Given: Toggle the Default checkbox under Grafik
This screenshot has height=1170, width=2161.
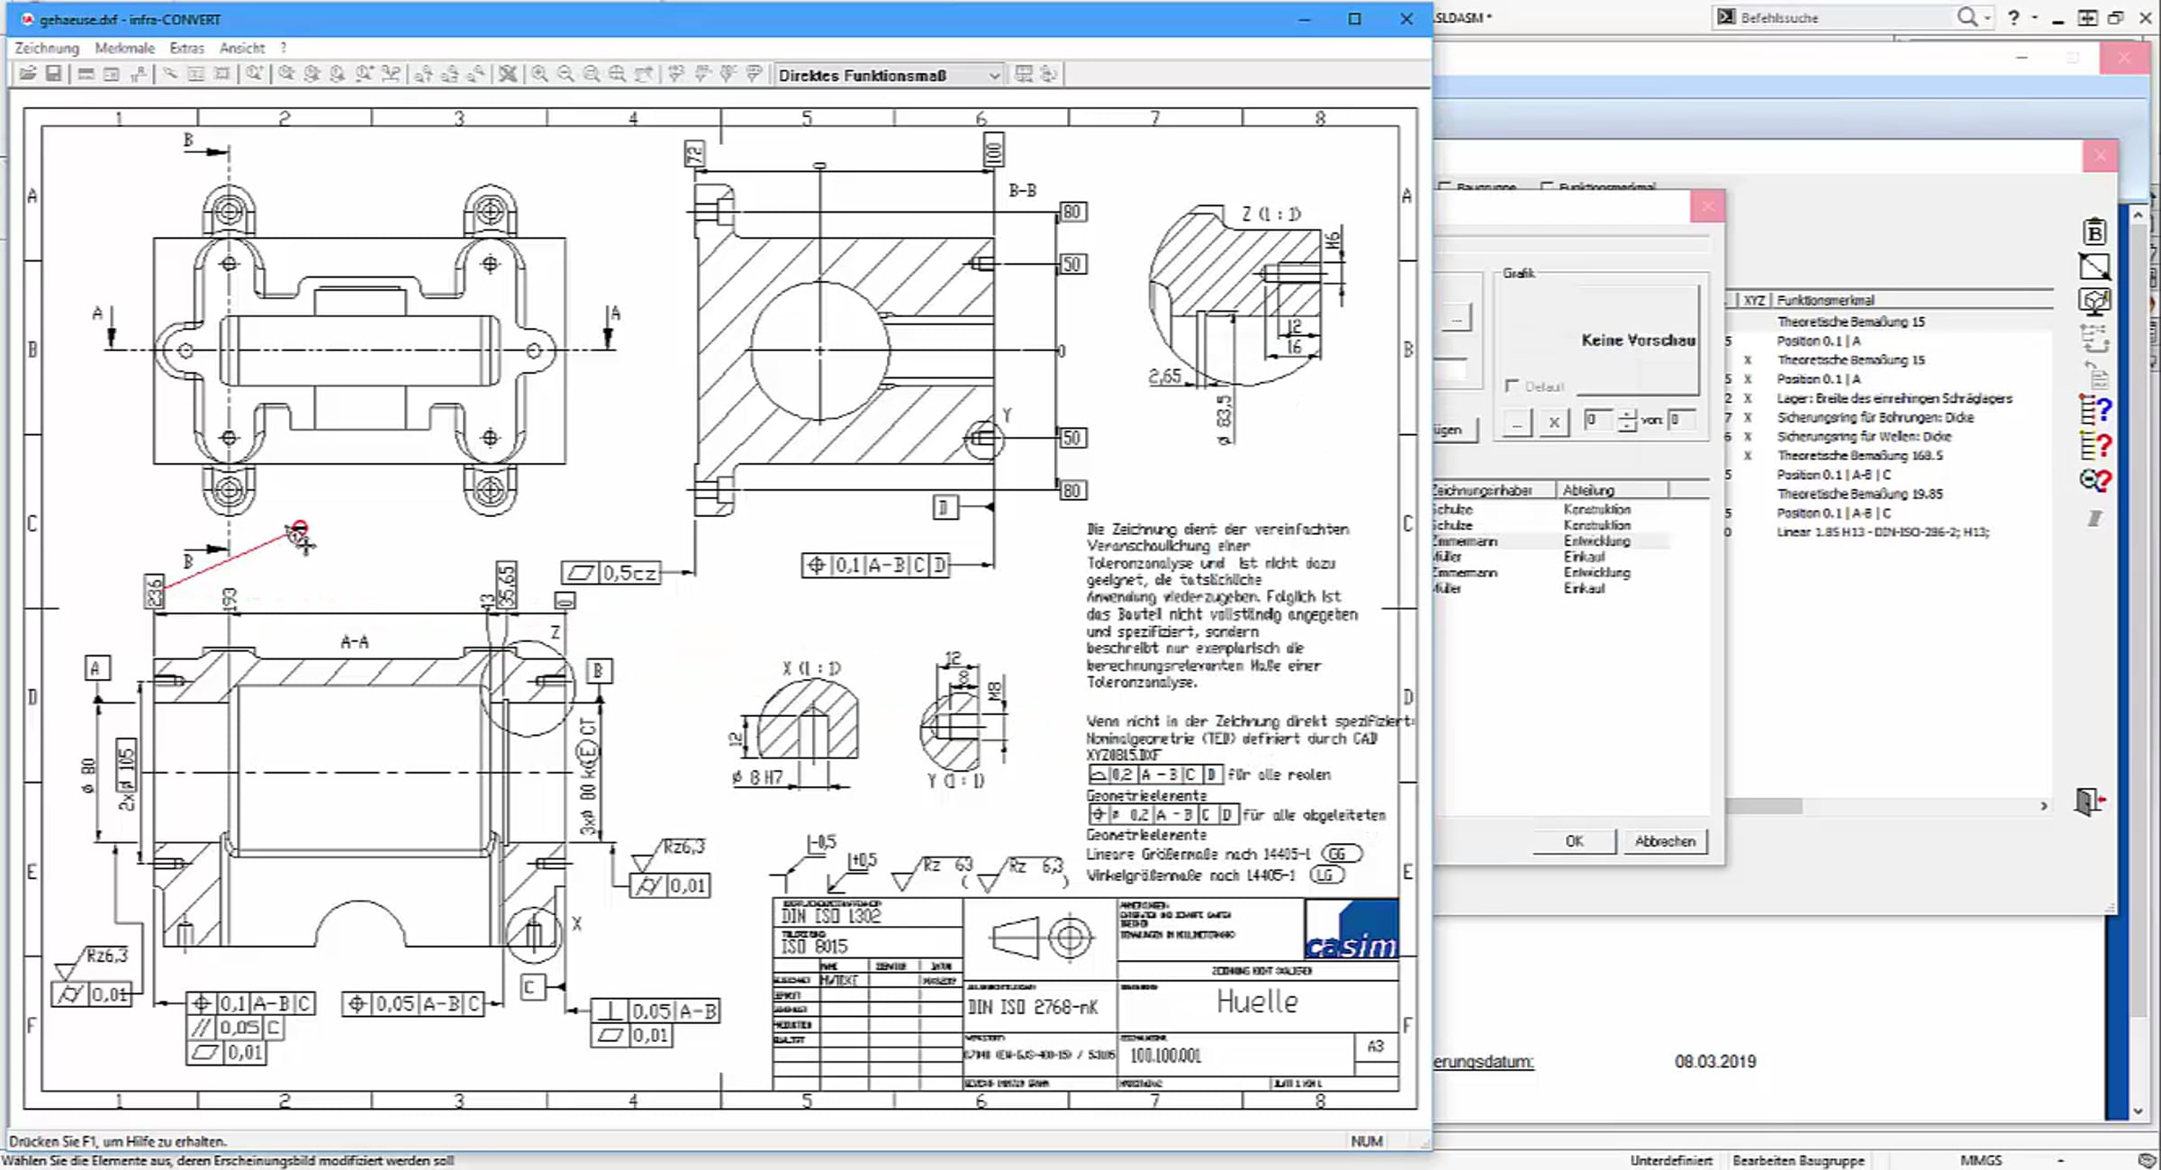Looking at the screenshot, I should [x=1512, y=386].
